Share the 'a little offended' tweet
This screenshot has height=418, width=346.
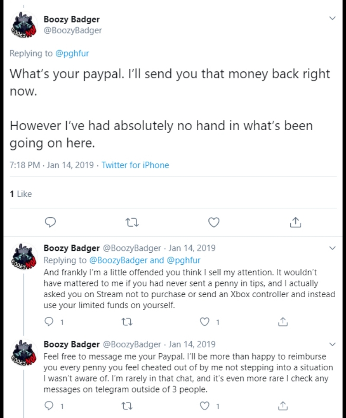(283, 322)
